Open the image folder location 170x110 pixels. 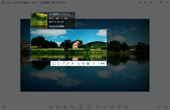(166, 107)
